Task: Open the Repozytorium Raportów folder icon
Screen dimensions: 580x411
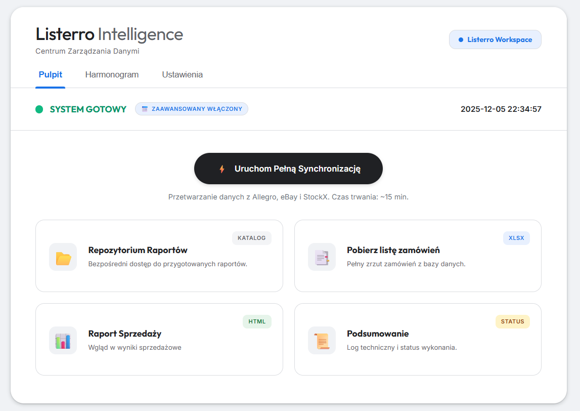Action: click(x=63, y=257)
